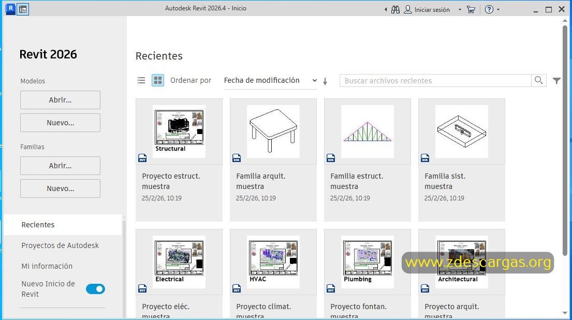
Task: Open the truss family thumbnail
Action: coord(368,132)
